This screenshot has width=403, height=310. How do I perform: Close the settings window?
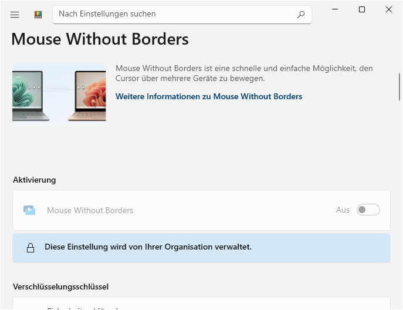pyautogui.click(x=389, y=9)
